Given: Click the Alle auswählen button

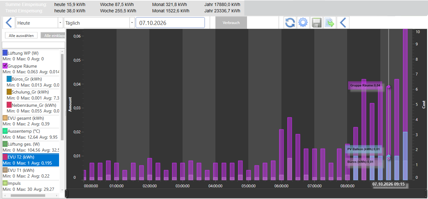Looking at the screenshot, I should [21, 36].
